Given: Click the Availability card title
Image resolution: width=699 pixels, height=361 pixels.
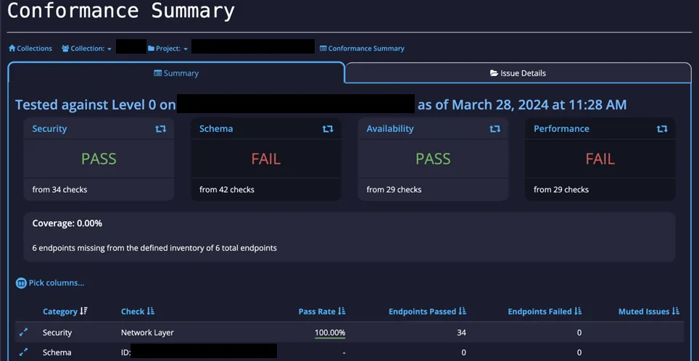Looking at the screenshot, I should (390, 129).
